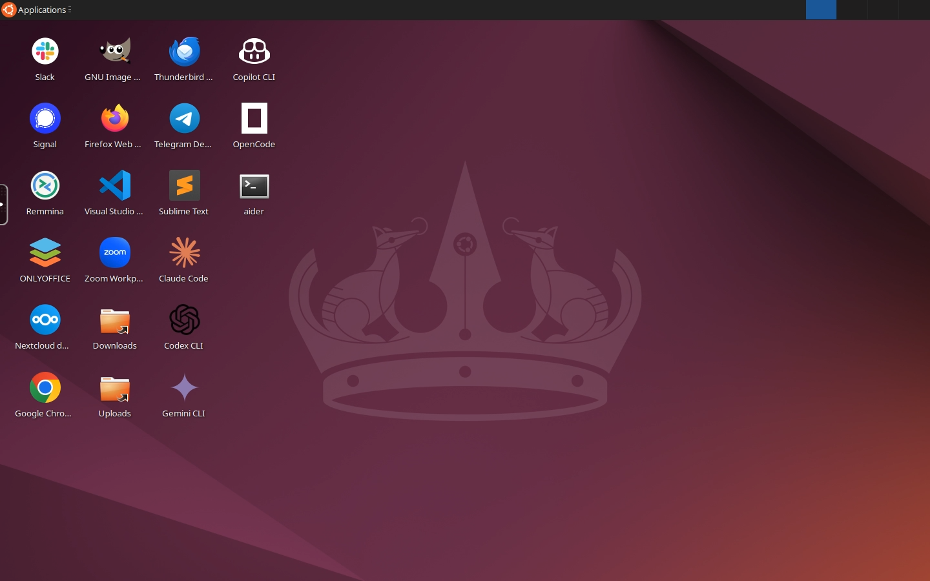This screenshot has width=930, height=581.
Task: Open Thunderbird mail icon
Action: tap(185, 52)
